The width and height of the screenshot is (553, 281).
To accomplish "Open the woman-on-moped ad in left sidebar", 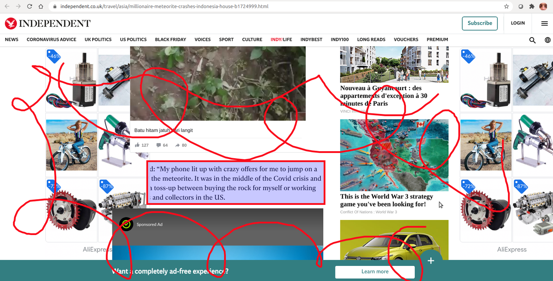I will (x=72, y=145).
